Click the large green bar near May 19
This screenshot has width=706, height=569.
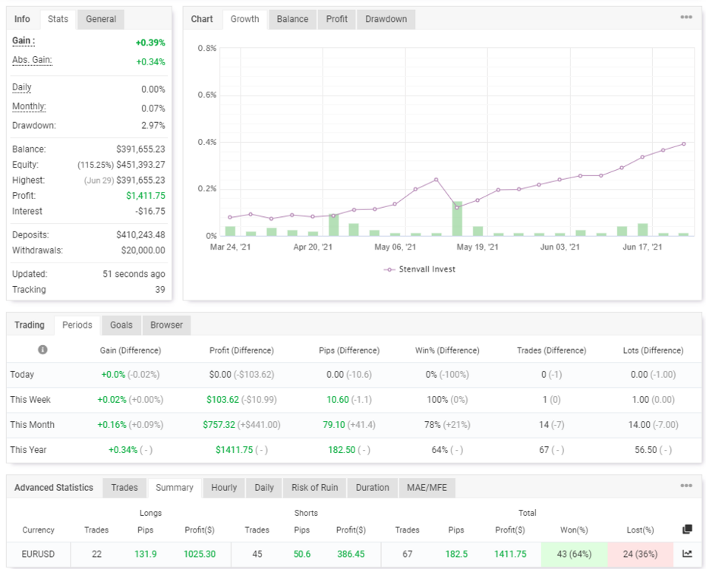coord(457,218)
